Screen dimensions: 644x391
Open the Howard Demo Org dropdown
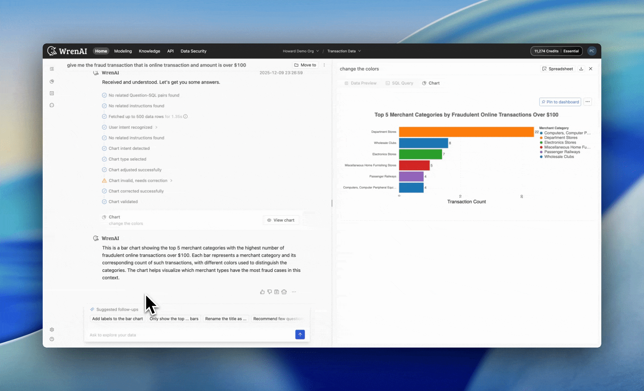(x=301, y=51)
